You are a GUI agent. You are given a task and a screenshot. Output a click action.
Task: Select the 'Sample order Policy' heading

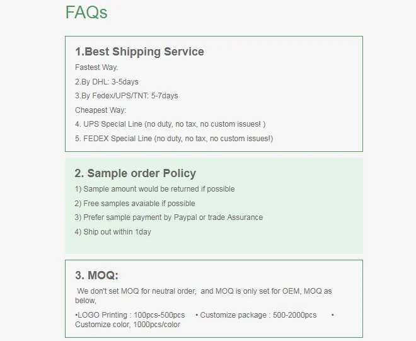136,173
